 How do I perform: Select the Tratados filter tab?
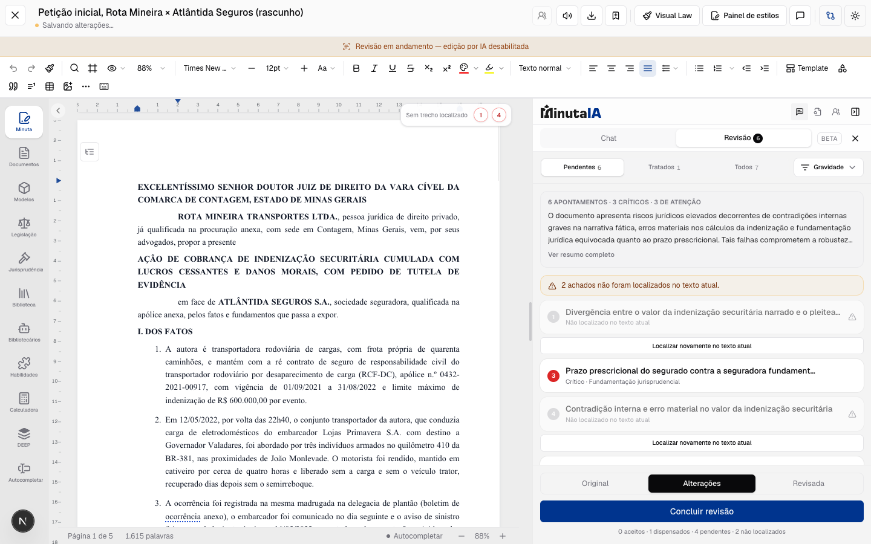pos(664,167)
